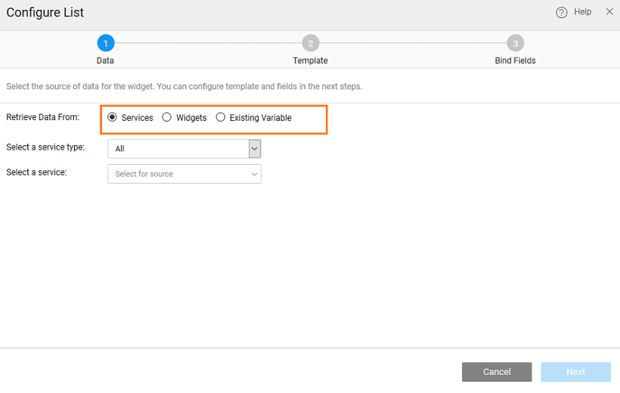Click the service type dropdown arrow
Screen dimensions: 620x393
coord(255,149)
